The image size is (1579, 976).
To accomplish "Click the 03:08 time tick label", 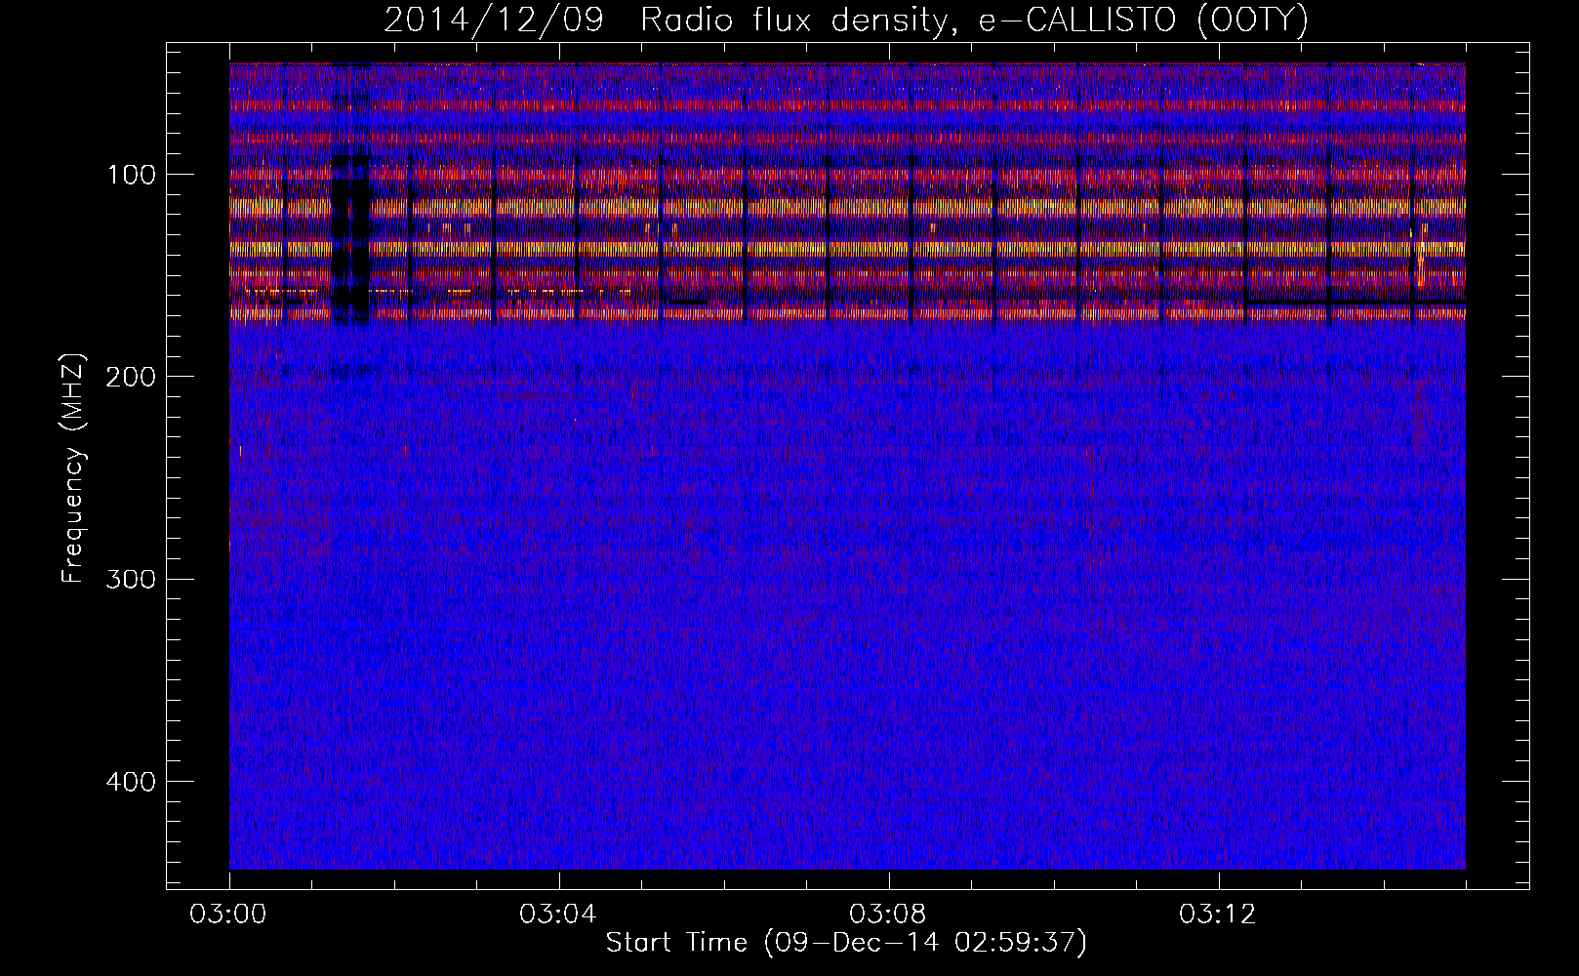I will 889,915.
